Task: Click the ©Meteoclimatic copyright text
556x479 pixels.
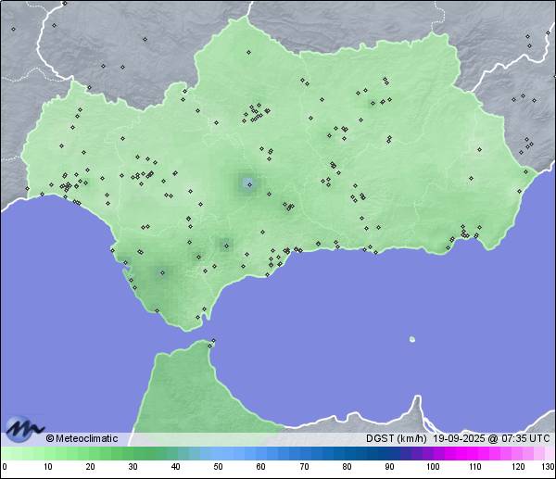Action: point(82,438)
